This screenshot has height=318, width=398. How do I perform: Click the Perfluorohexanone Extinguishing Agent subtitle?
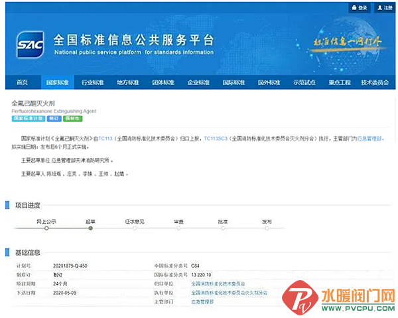point(54,112)
